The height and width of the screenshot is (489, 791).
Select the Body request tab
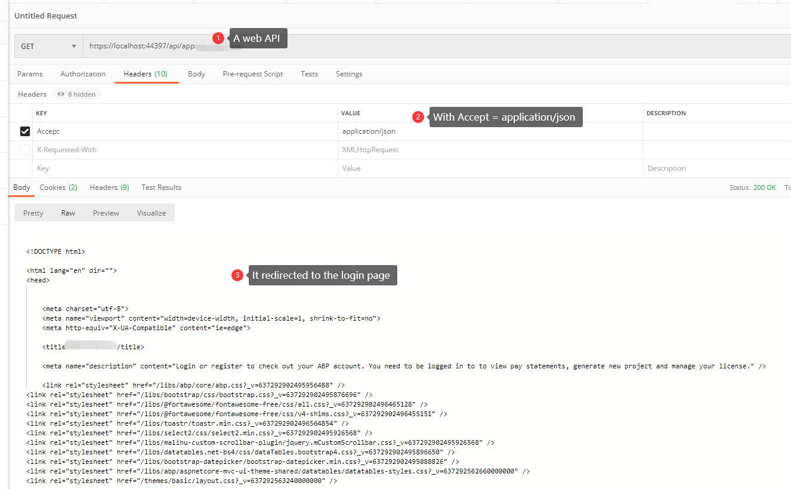coord(196,73)
